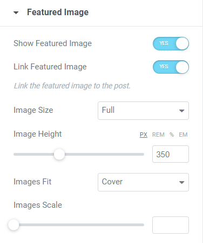Image resolution: width=203 pixels, height=243 pixels.
Task: Click the Image Size dropdown arrow
Action: (182, 111)
